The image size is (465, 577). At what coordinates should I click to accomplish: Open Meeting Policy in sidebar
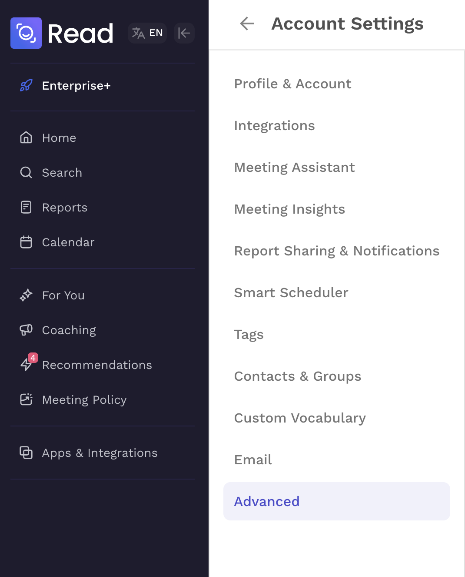pos(84,400)
